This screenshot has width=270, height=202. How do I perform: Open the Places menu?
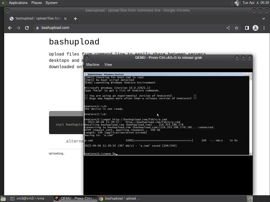(36, 3)
